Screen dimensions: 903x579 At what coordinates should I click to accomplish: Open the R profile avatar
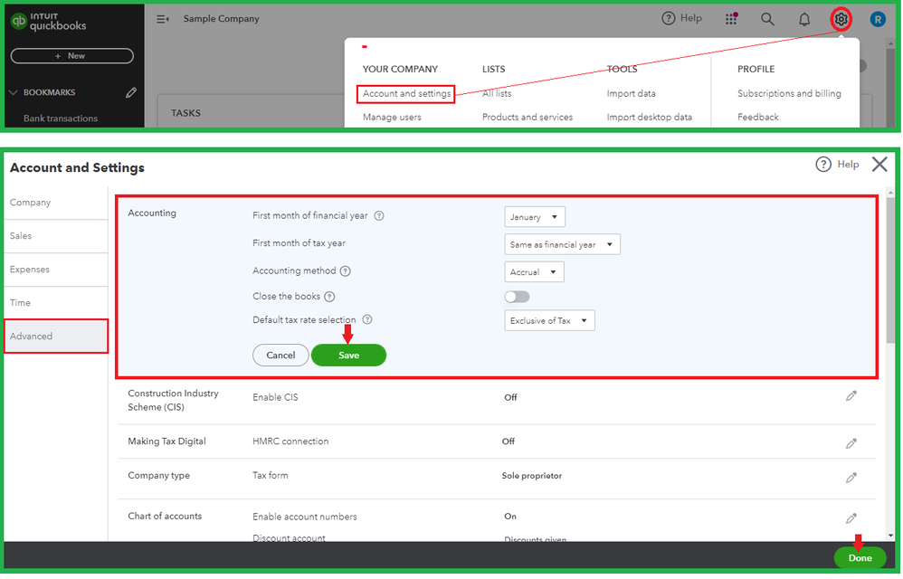coord(878,20)
